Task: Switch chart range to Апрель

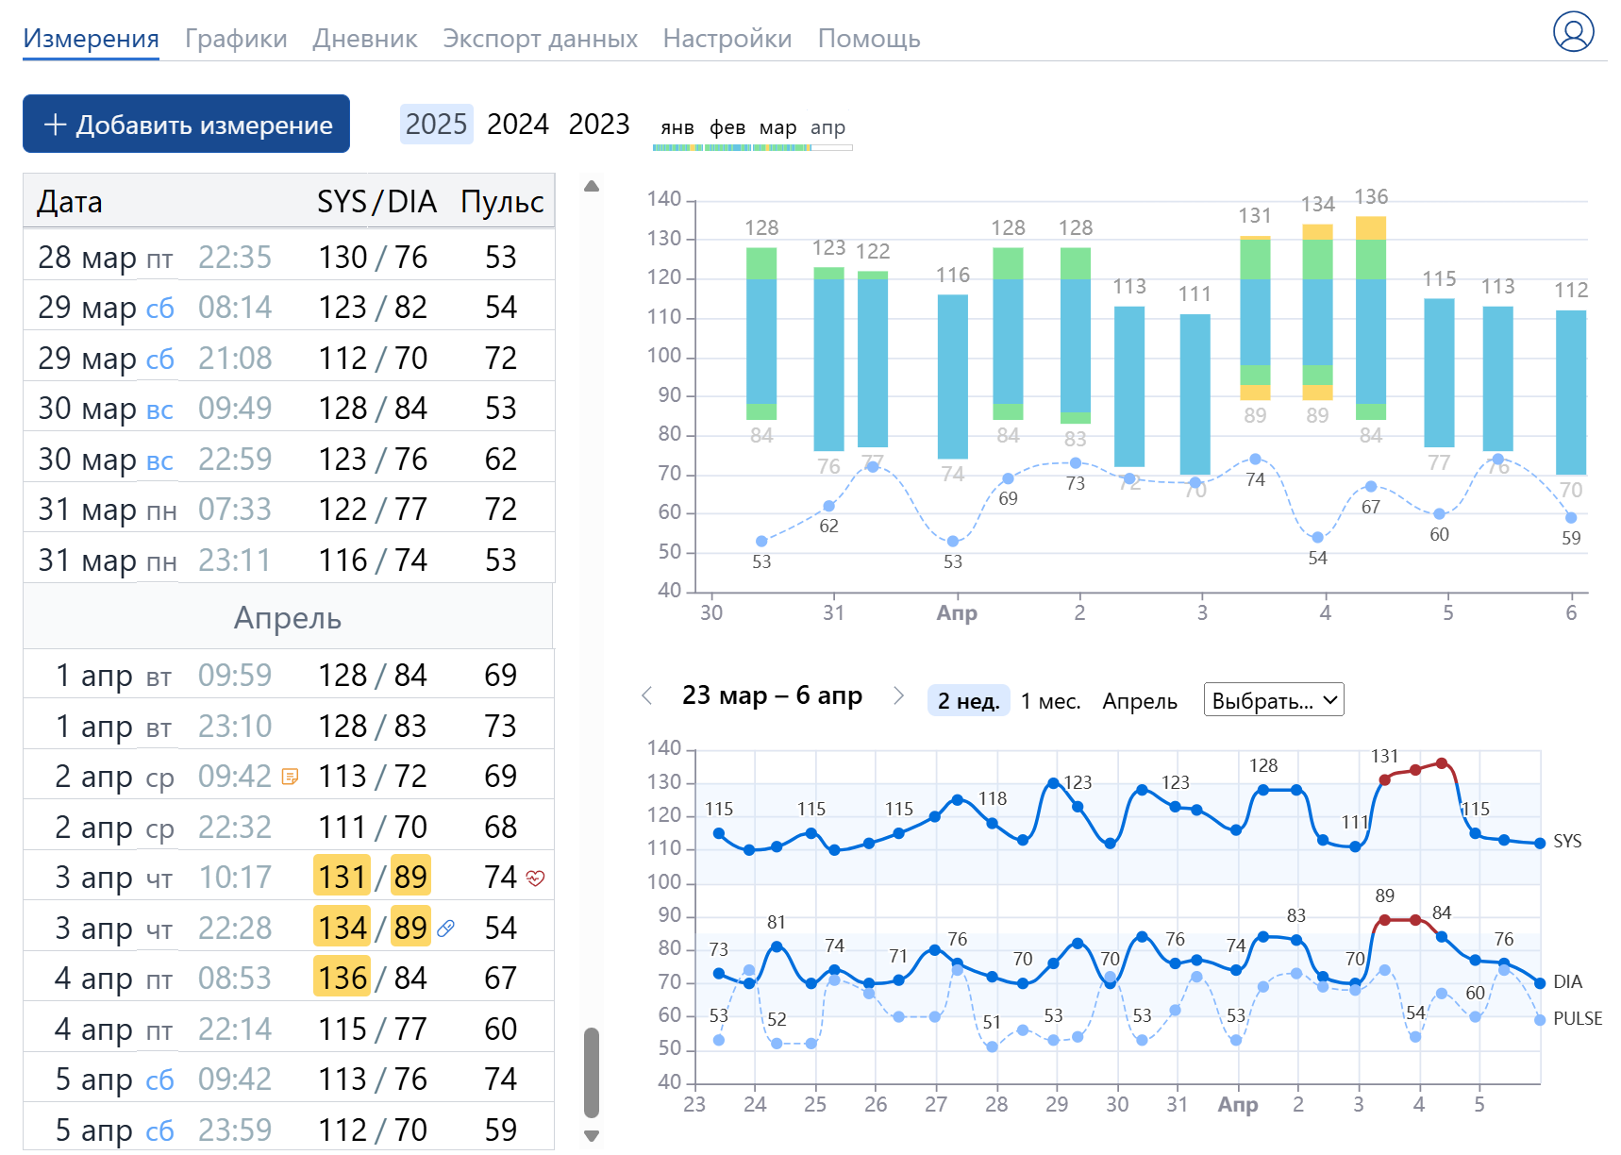Action: (x=1139, y=701)
